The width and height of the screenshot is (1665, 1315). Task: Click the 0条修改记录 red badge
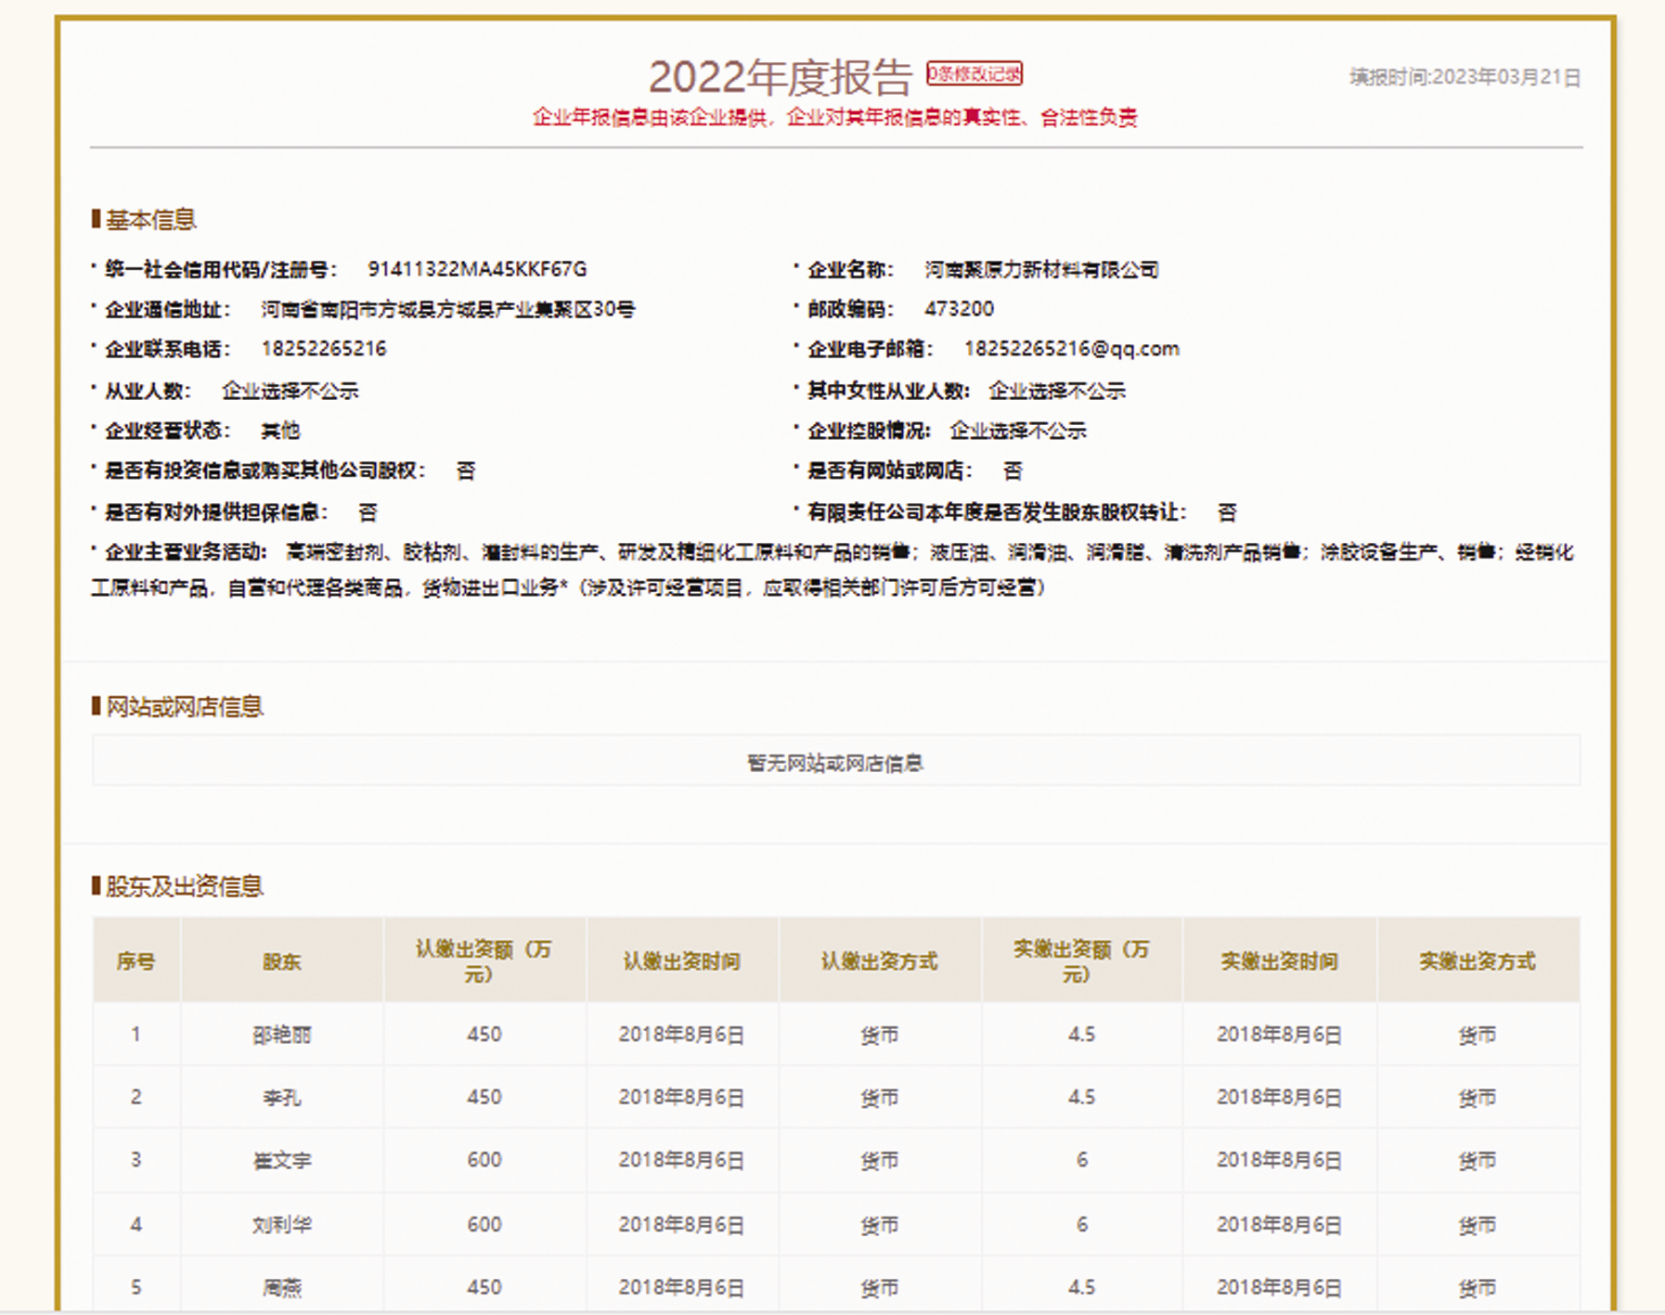974,74
